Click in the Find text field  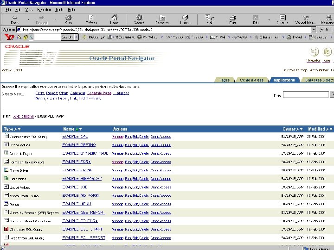tap(306, 94)
